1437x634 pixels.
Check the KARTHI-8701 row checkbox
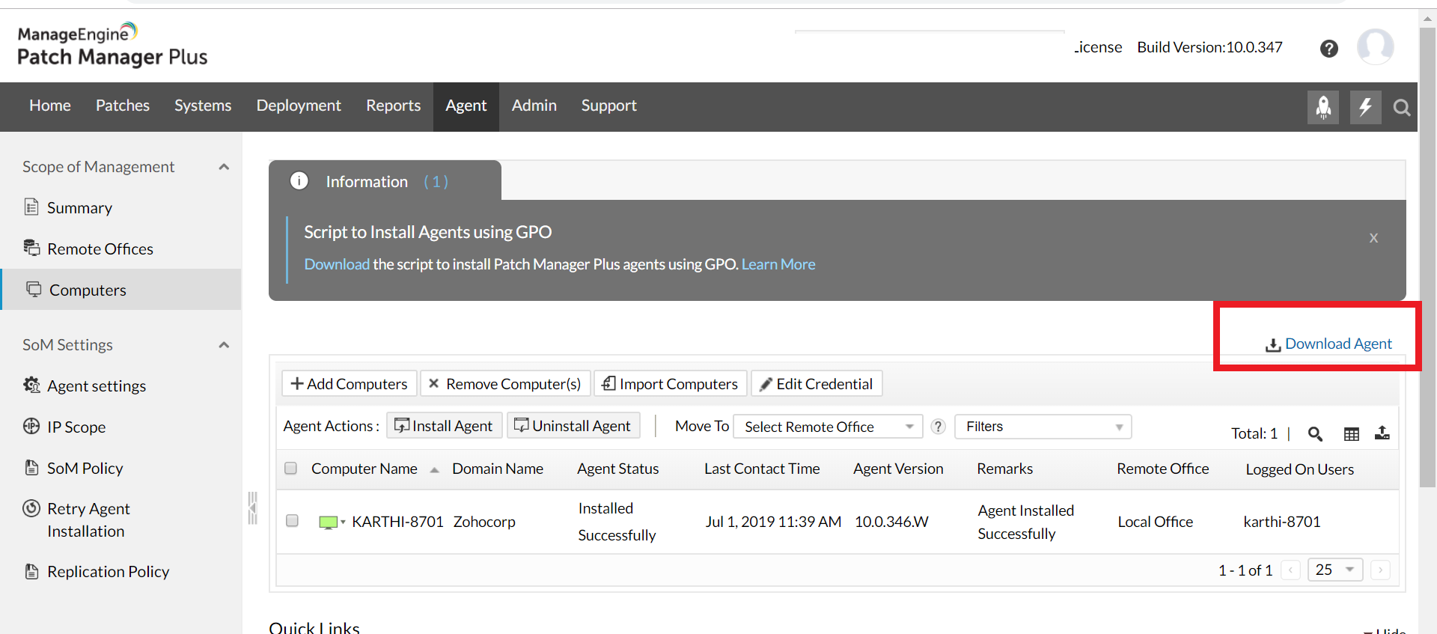pyautogui.click(x=293, y=521)
